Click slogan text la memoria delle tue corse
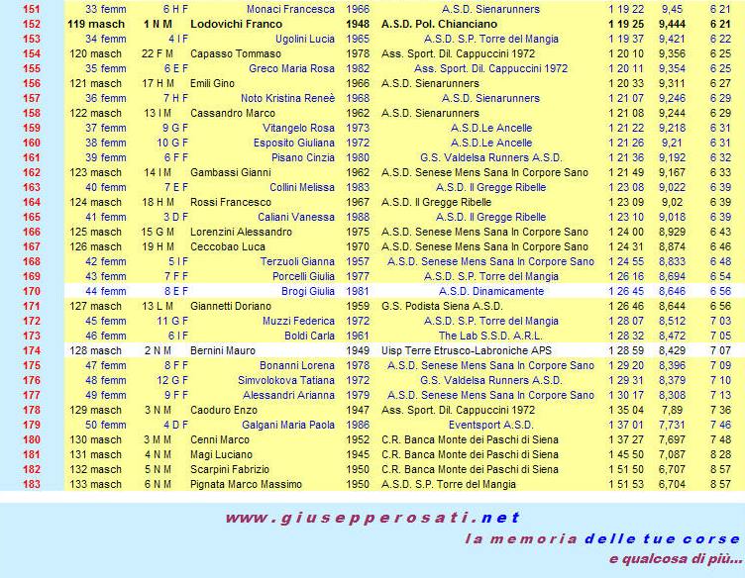 click(x=602, y=539)
